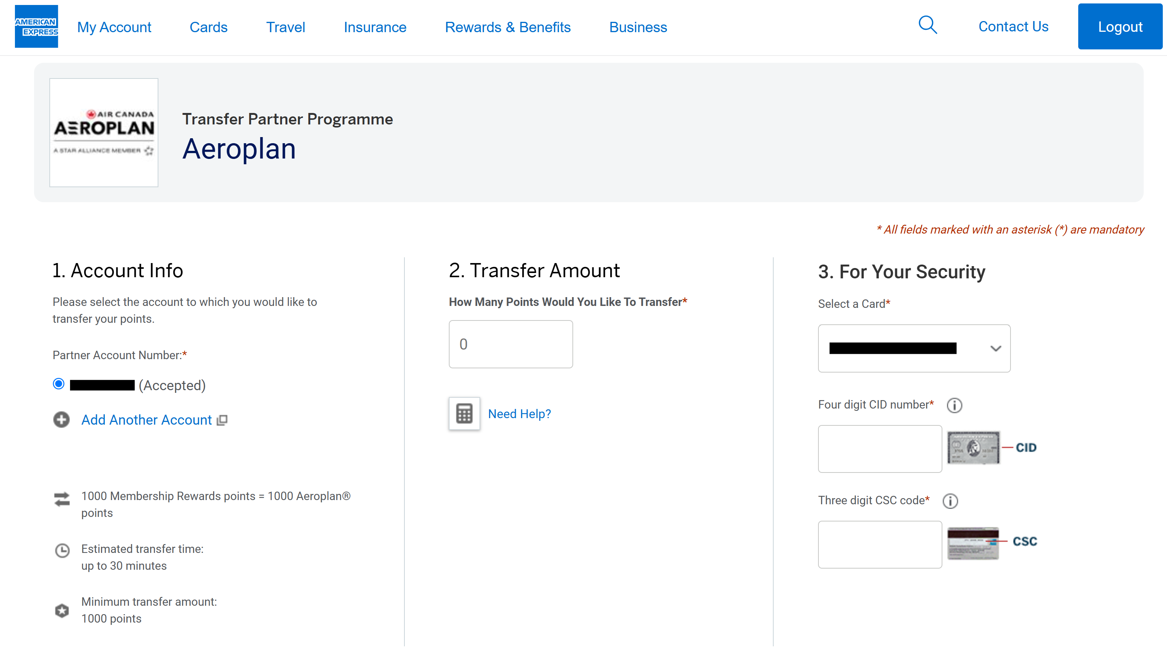Expand the Select a Card dropdown

[x=913, y=348]
